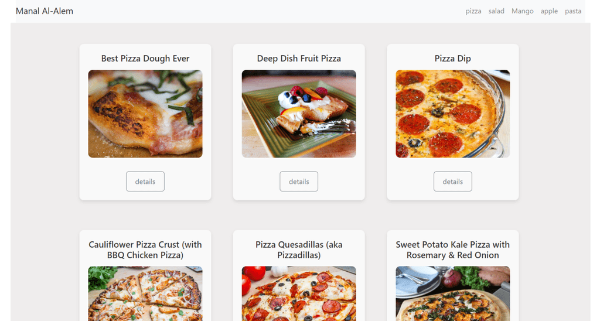The width and height of the screenshot is (600, 321).
Task: Select the Pizza Quesadillas image
Action: coord(299,293)
